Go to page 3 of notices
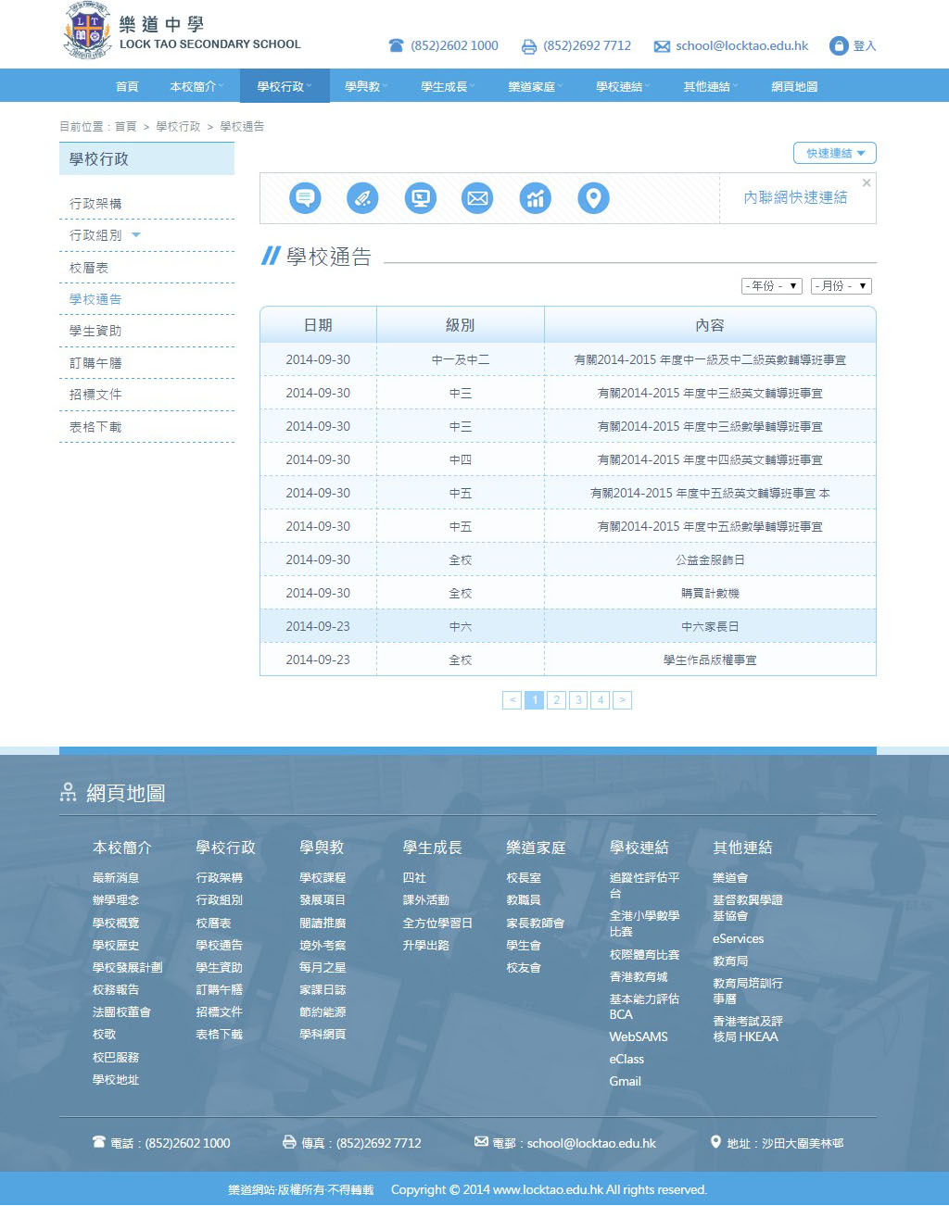The width and height of the screenshot is (949, 1206). [x=578, y=700]
